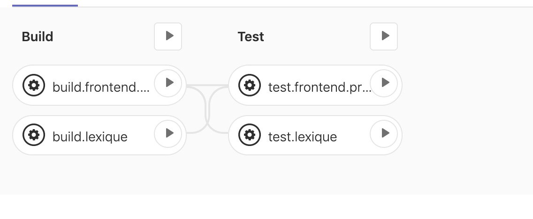The image size is (533, 219).
Task: Select the Test stage heading
Action: (x=251, y=36)
